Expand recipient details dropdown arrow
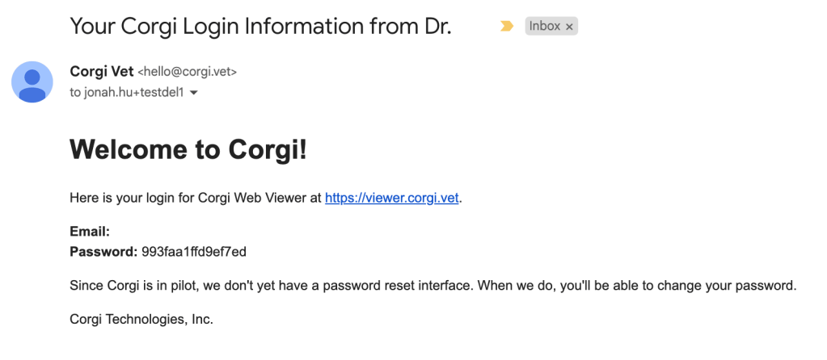This screenshot has height=360, width=827. tap(194, 93)
